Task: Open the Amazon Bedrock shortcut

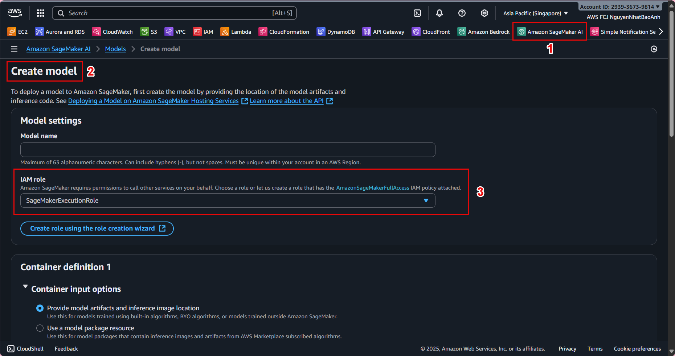Action: click(x=483, y=32)
